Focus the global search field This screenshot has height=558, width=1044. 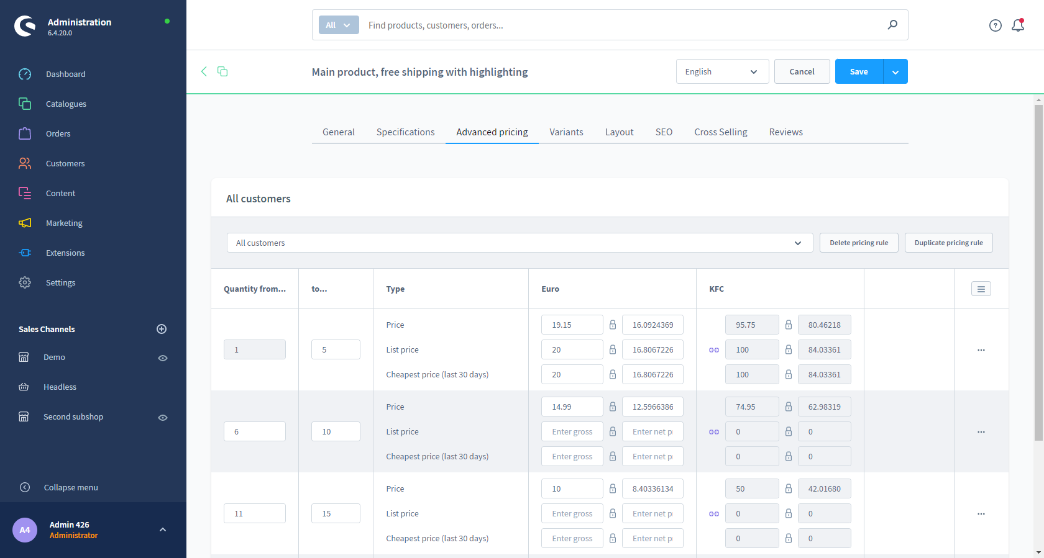tap(621, 25)
